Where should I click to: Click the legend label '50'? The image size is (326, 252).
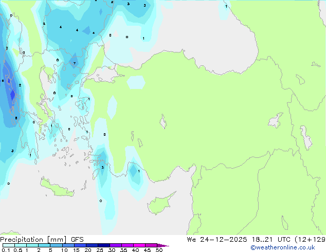(x=159, y=250)
